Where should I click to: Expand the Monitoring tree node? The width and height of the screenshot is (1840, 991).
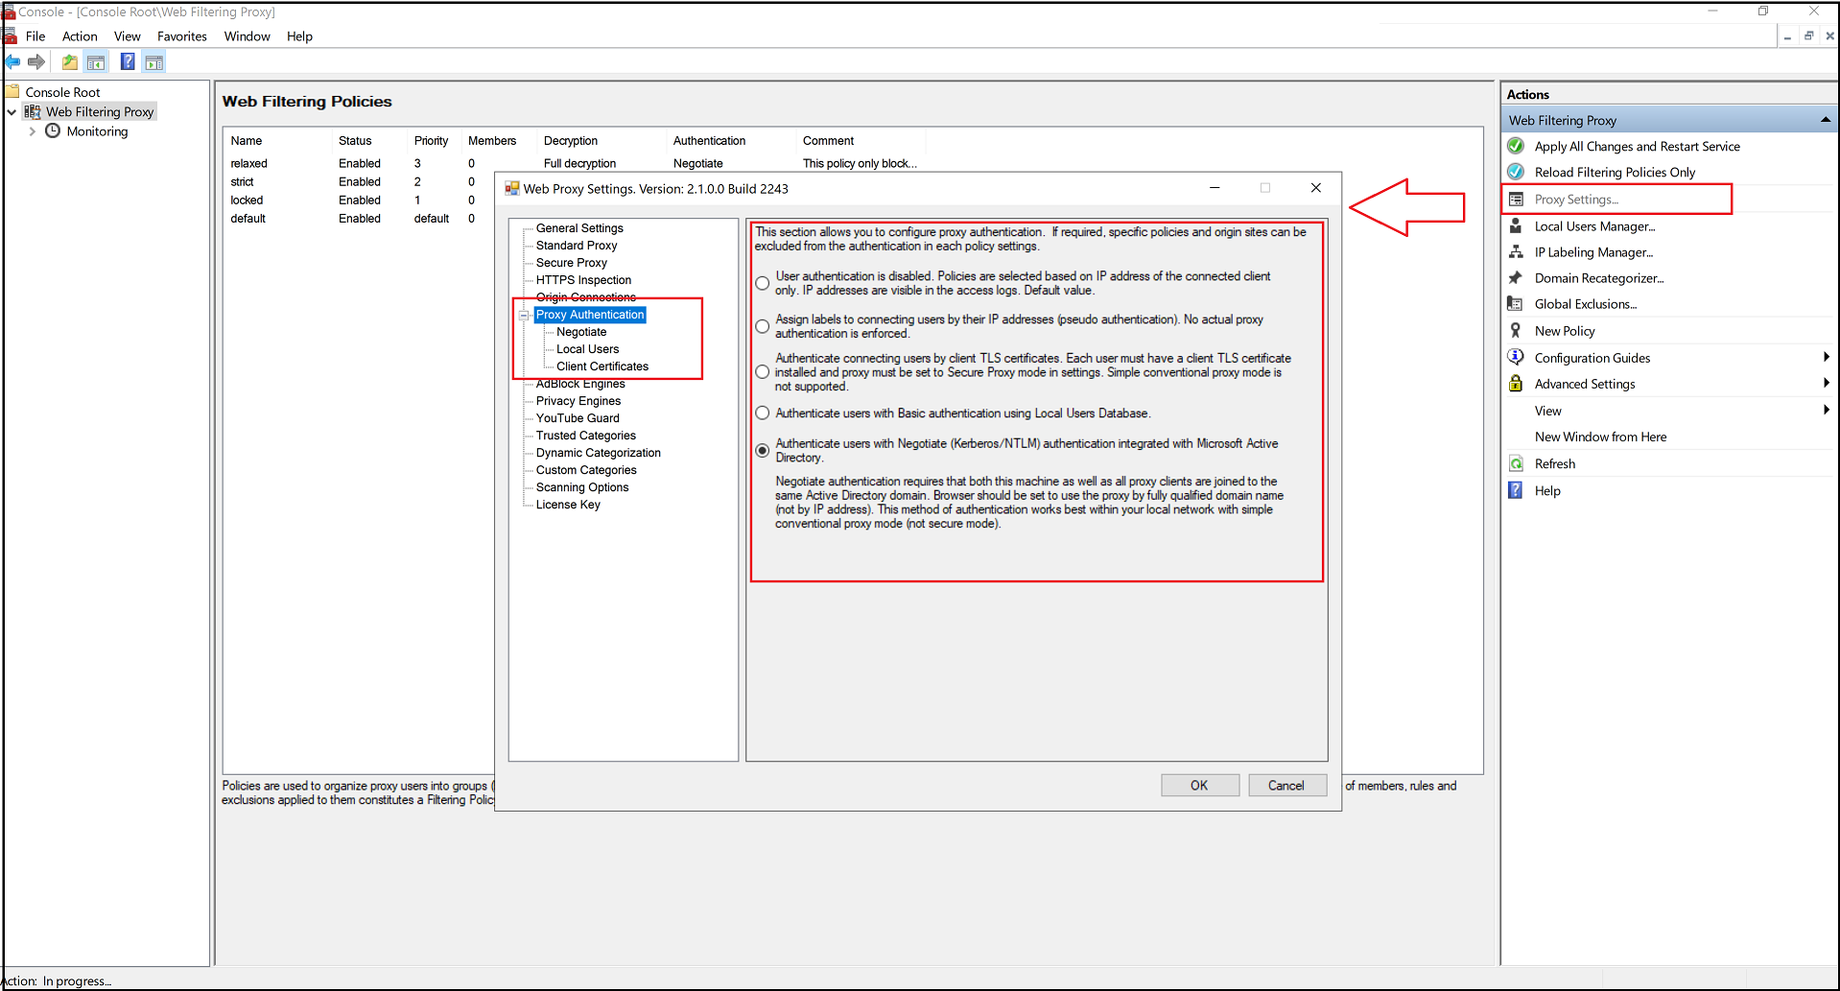(x=33, y=131)
